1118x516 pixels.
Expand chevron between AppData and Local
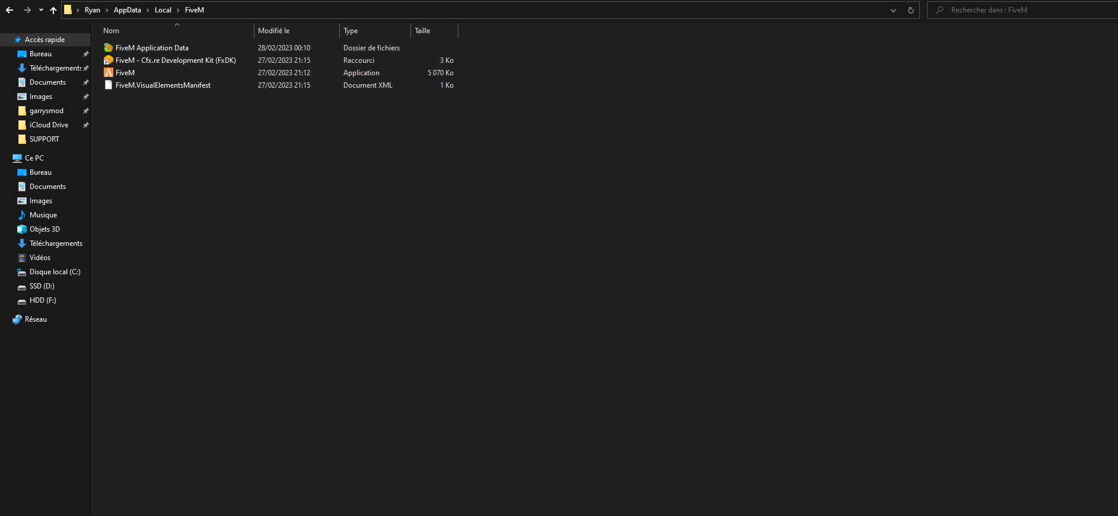148,10
